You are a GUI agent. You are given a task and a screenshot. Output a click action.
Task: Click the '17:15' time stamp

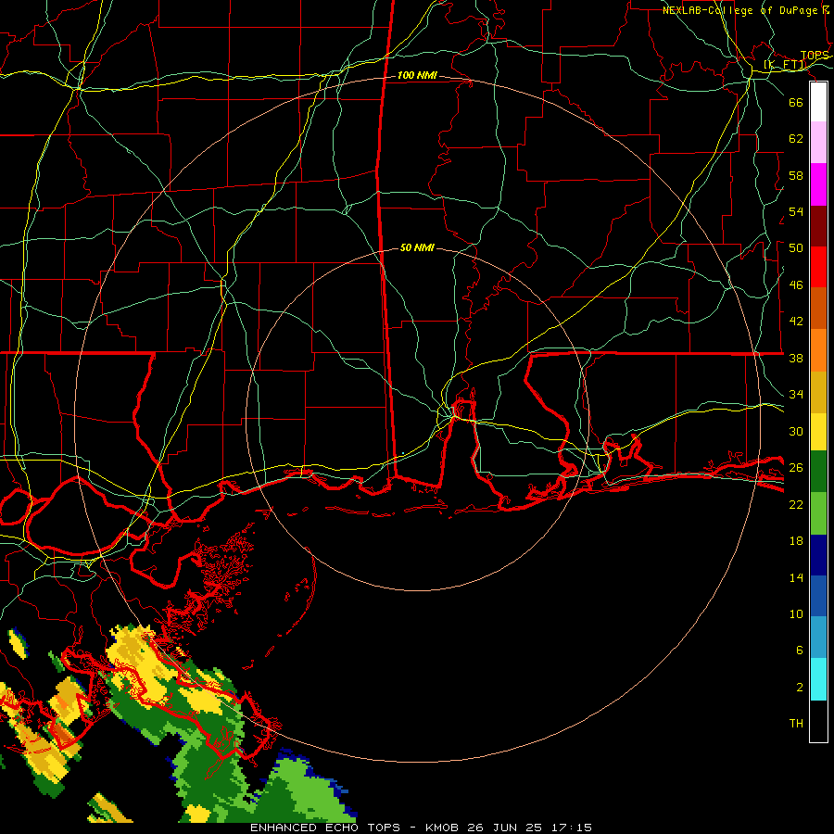tap(571, 828)
